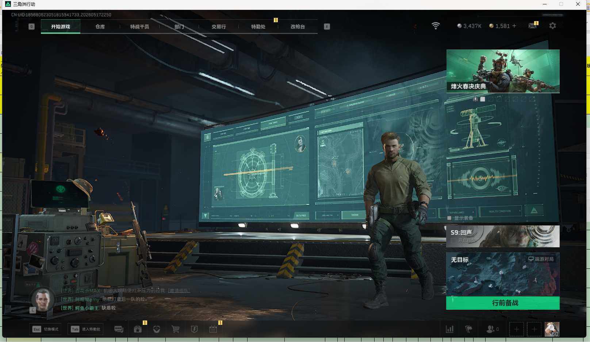The width and height of the screenshot is (590, 342).
Task: Click the 3,437K silver currency balance
Action: click(469, 26)
